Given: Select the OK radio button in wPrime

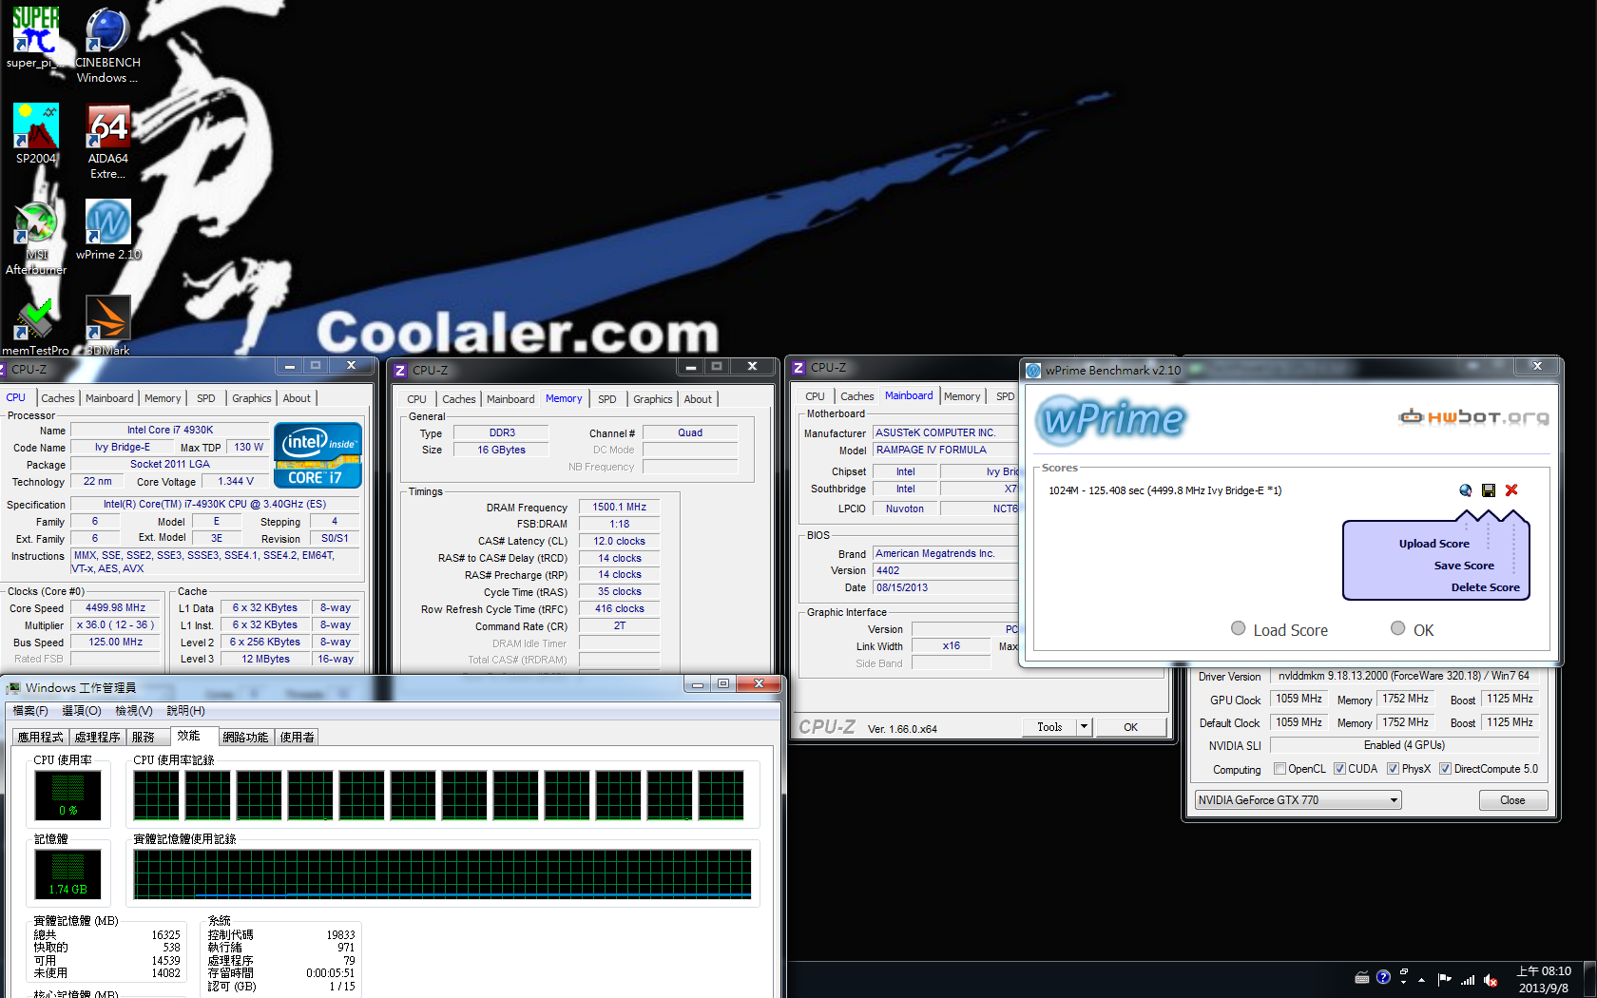Looking at the screenshot, I should click(1397, 627).
